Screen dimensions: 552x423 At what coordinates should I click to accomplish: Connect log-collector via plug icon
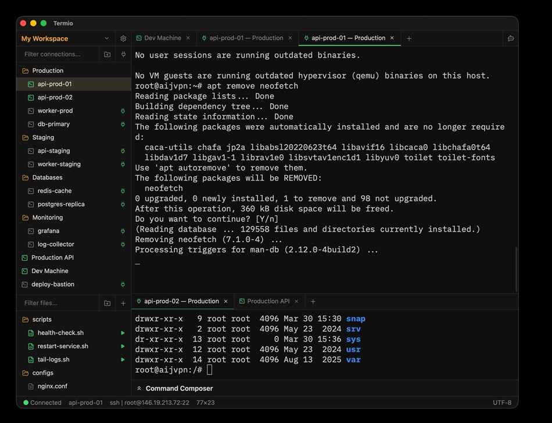pos(123,244)
